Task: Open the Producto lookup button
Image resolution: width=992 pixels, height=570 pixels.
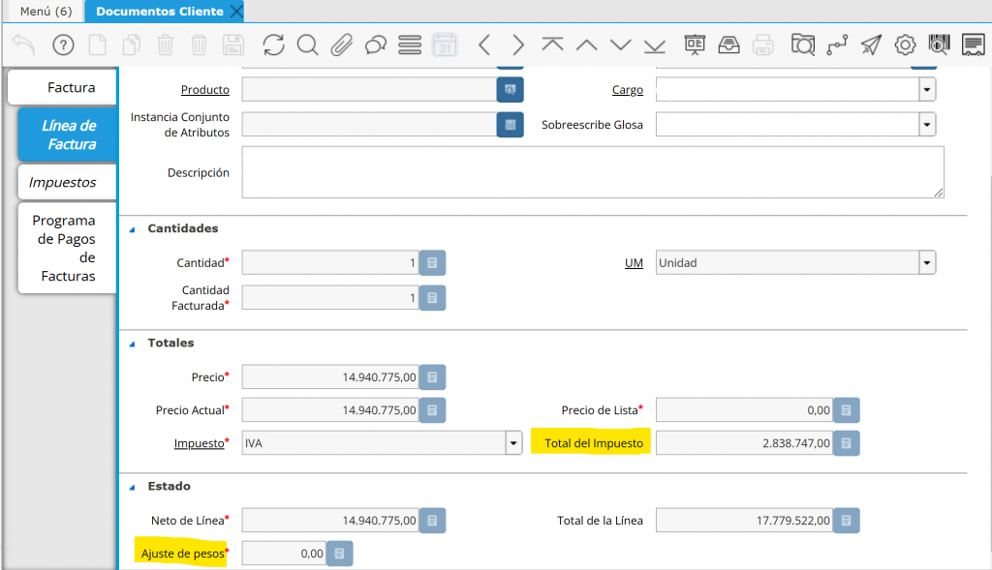Action: pos(510,90)
